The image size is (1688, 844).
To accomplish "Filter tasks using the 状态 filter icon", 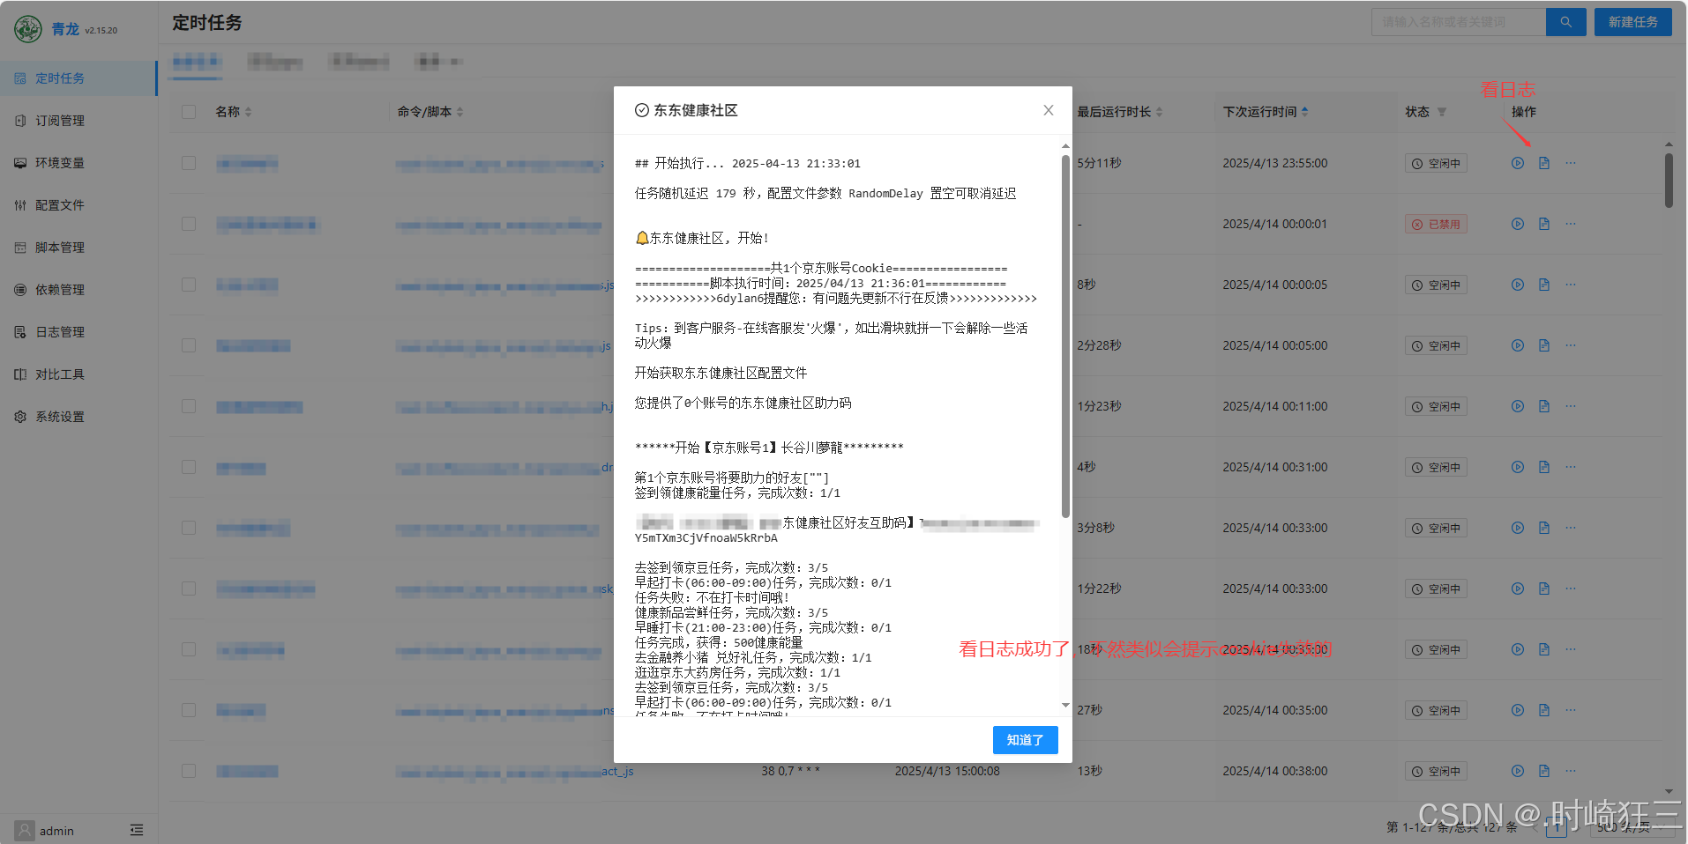I will click(x=1442, y=112).
